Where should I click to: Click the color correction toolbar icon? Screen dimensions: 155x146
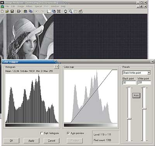[x=54, y=11]
